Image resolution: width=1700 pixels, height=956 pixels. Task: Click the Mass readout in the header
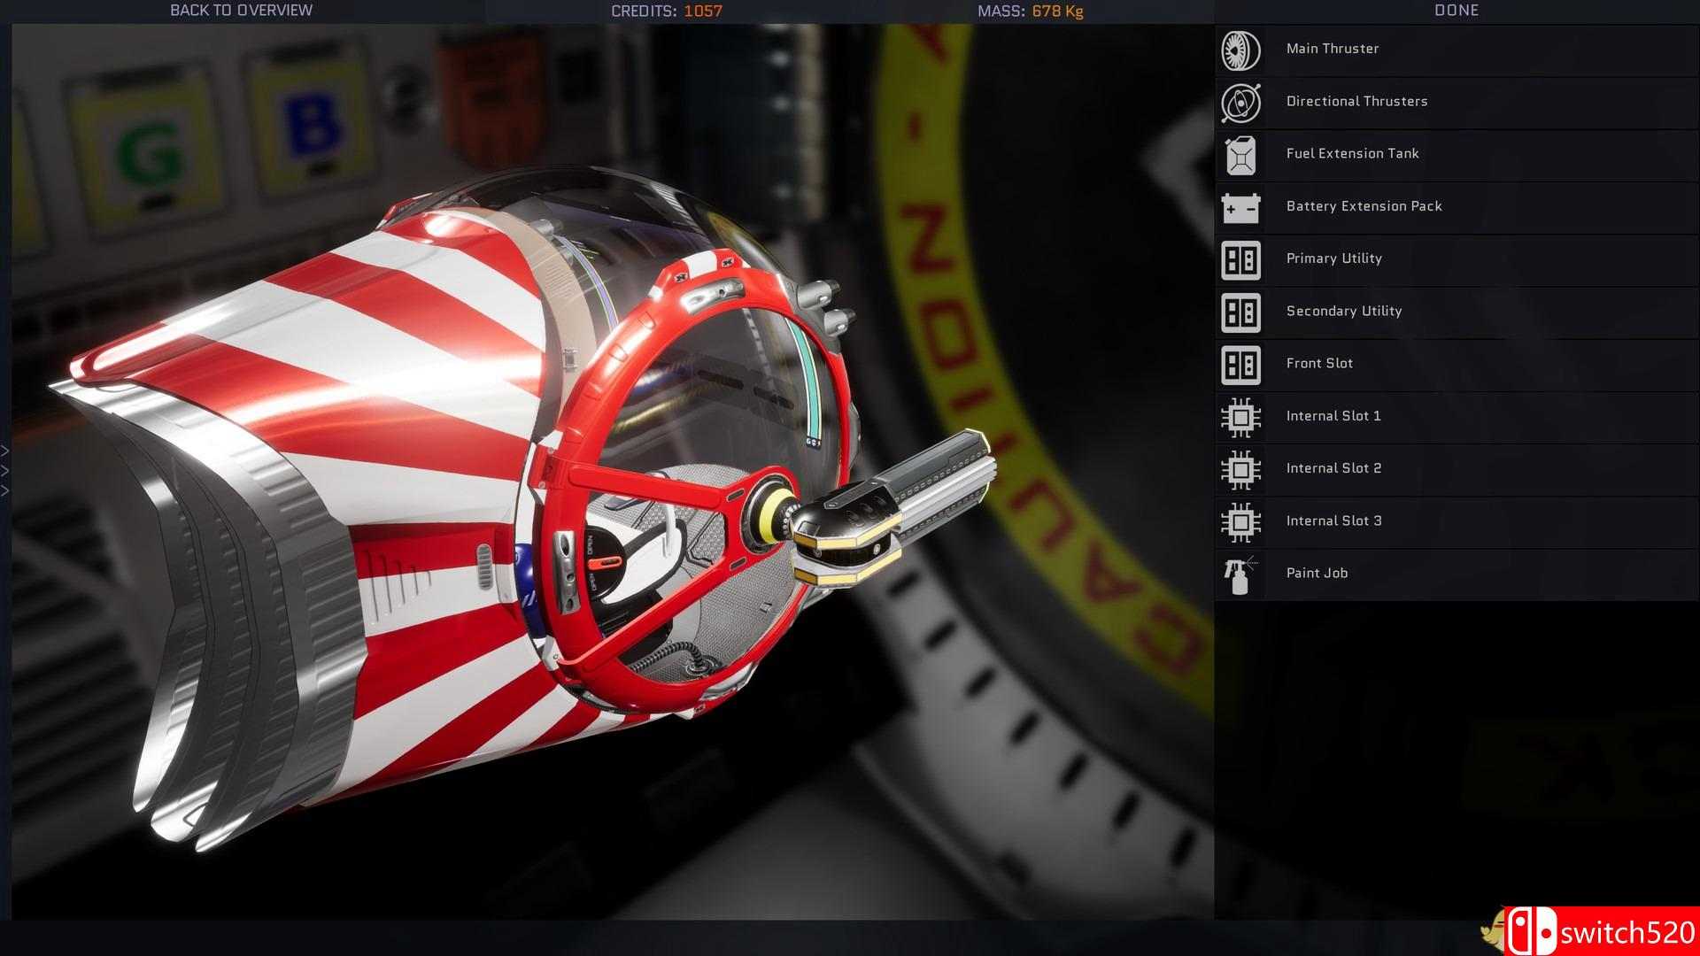(1030, 12)
